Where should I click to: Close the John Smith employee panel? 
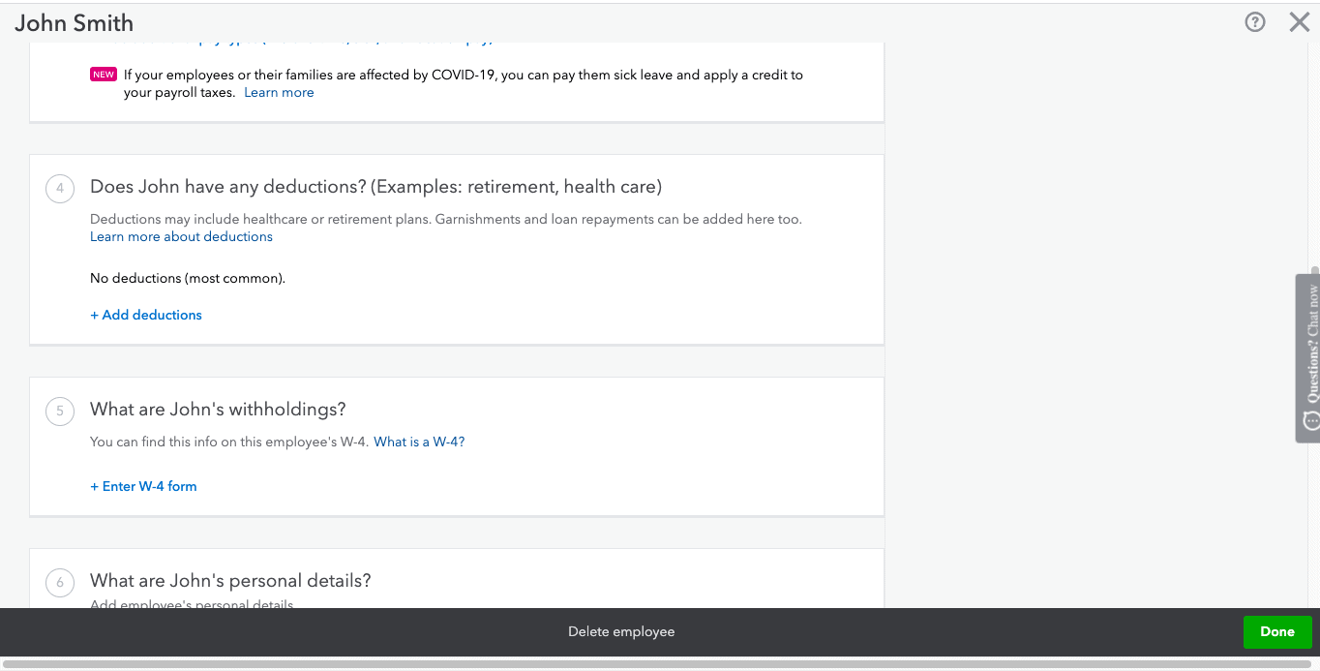point(1300,22)
